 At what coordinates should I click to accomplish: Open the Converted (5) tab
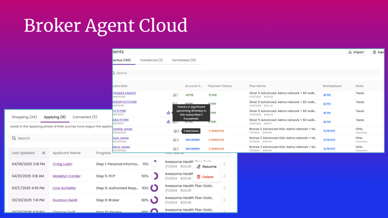tap(85, 117)
